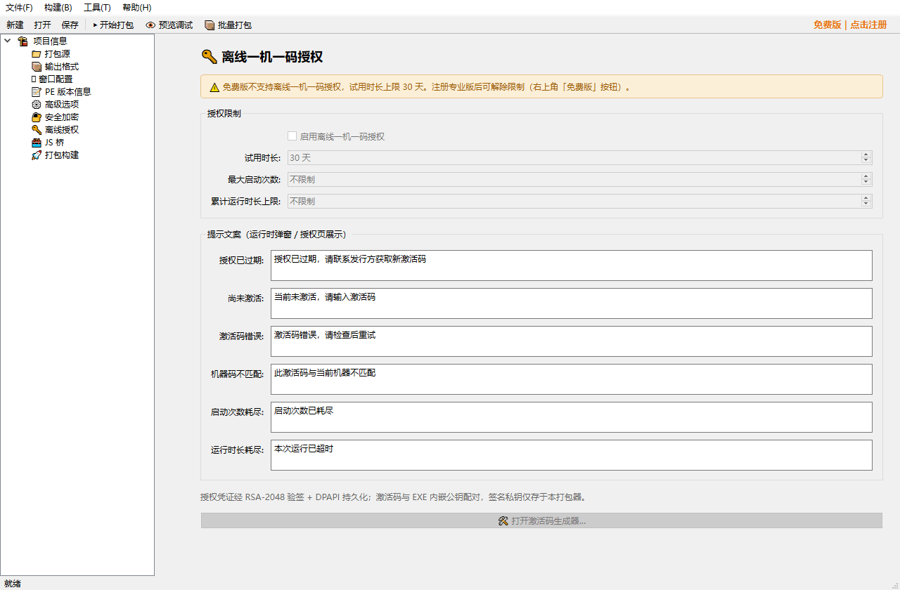This screenshot has width=900, height=590.
Task: Click the 打开 toolbar button
Action: click(x=42, y=25)
